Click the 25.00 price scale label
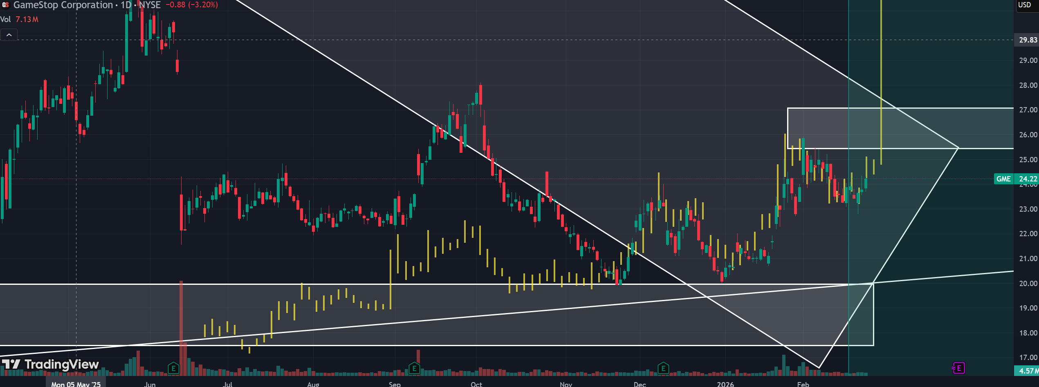 (x=1028, y=160)
